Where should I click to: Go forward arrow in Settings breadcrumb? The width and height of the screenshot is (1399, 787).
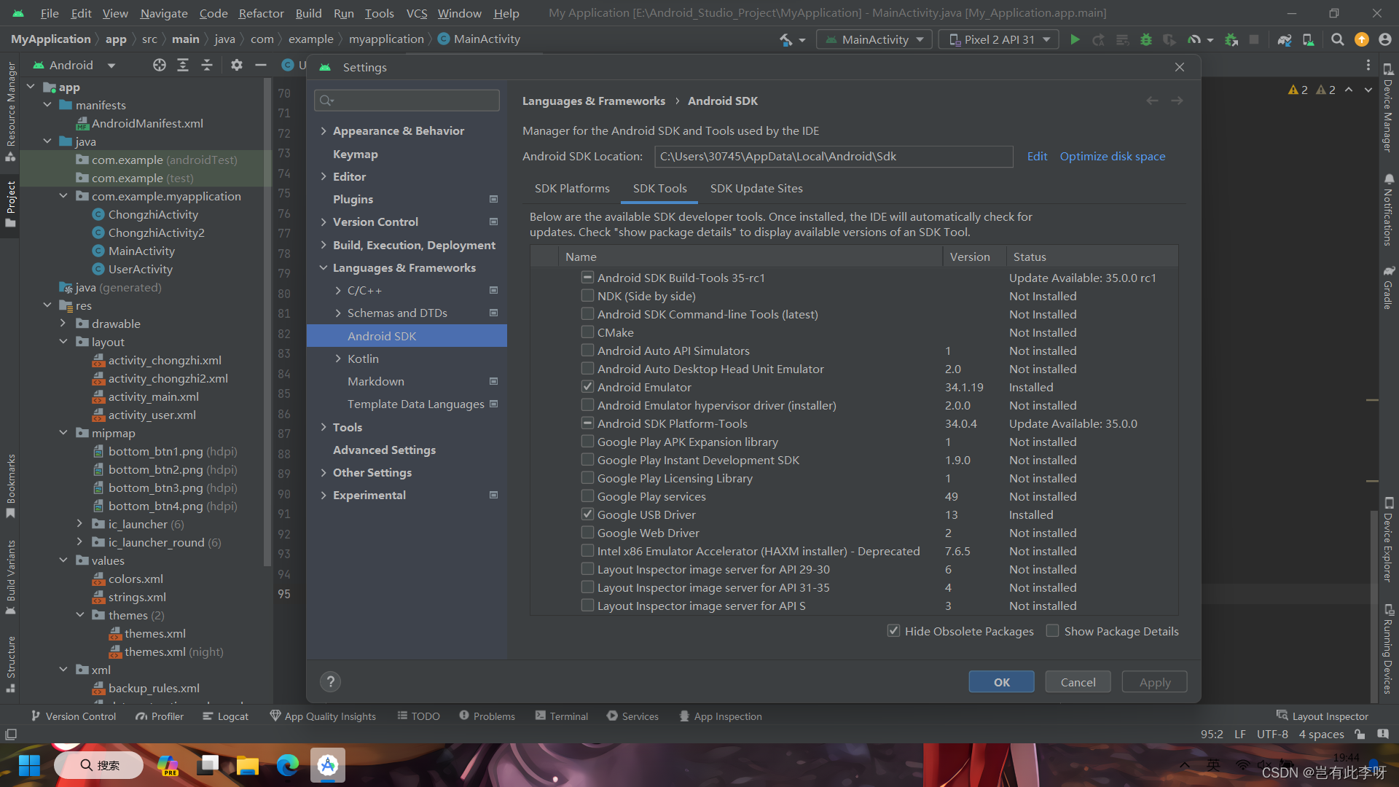pos(1177,101)
